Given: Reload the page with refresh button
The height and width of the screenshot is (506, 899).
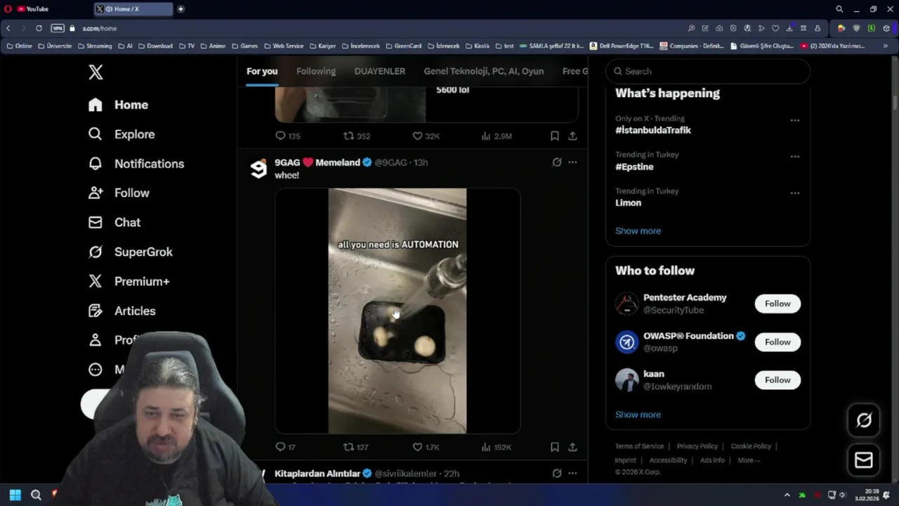Looking at the screenshot, I should [x=39, y=28].
